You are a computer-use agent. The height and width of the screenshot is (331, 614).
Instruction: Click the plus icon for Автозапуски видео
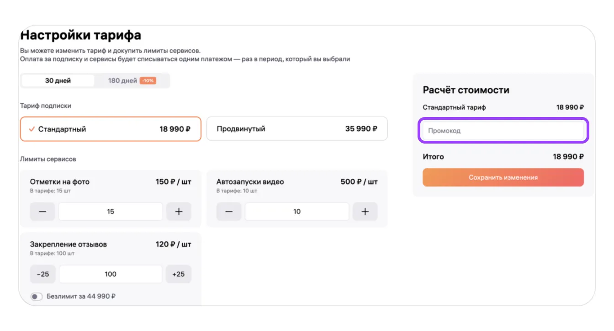[x=365, y=212]
